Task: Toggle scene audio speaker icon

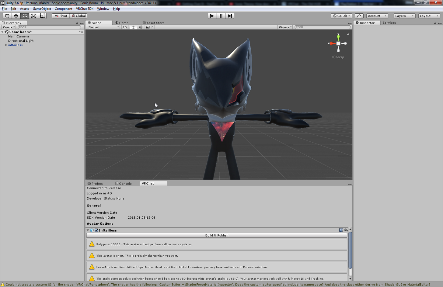Action: pyautogui.click(x=140, y=27)
